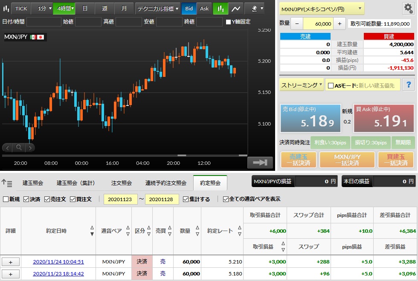Viewport: 418px width, 281px height.
Task: Click 売建玉一括決済 button
Action: [x=298, y=160]
